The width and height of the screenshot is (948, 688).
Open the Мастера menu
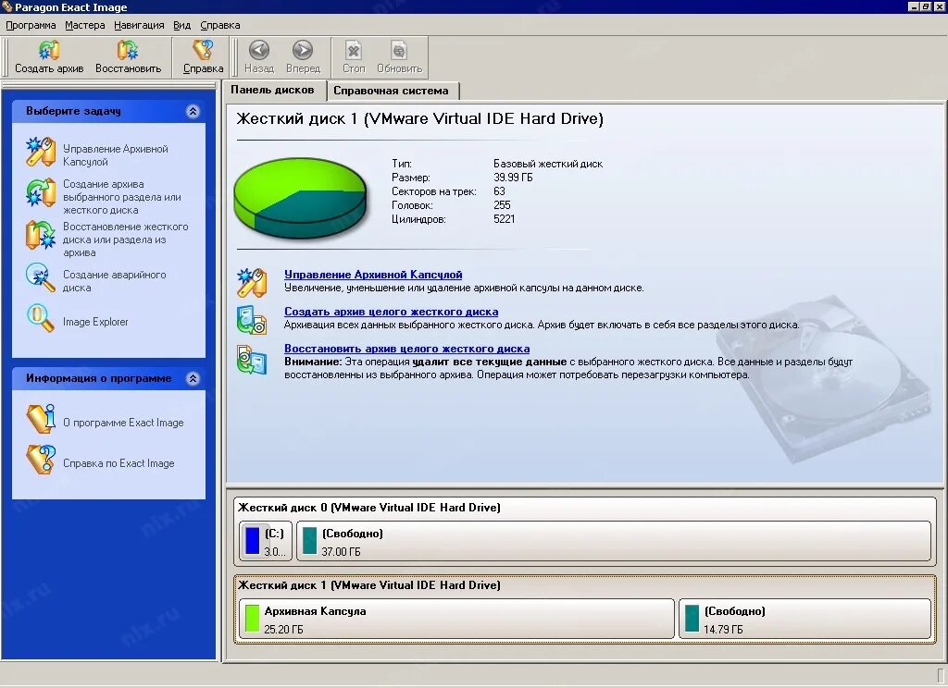pos(84,25)
